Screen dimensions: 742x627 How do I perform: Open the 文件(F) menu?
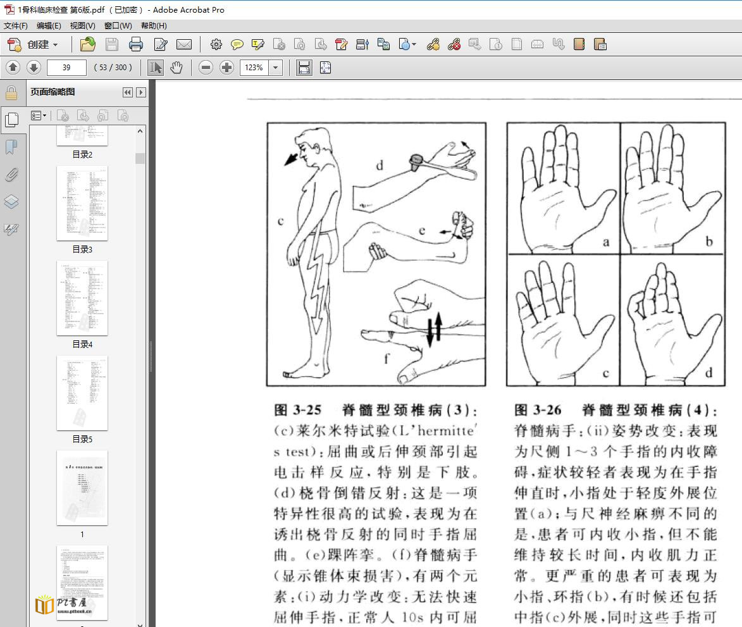coord(16,25)
